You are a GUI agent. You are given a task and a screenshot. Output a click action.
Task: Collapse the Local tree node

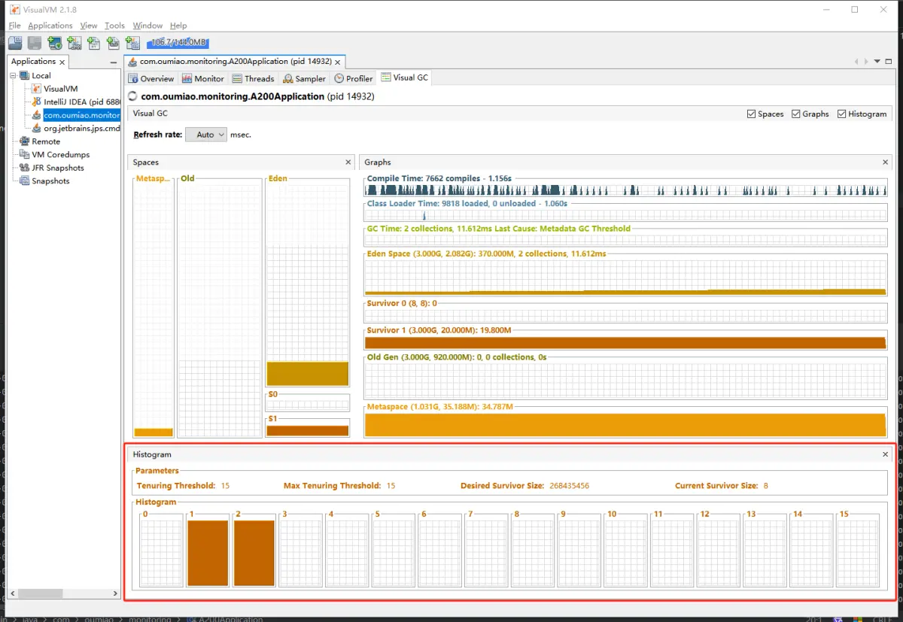tap(14, 75)
